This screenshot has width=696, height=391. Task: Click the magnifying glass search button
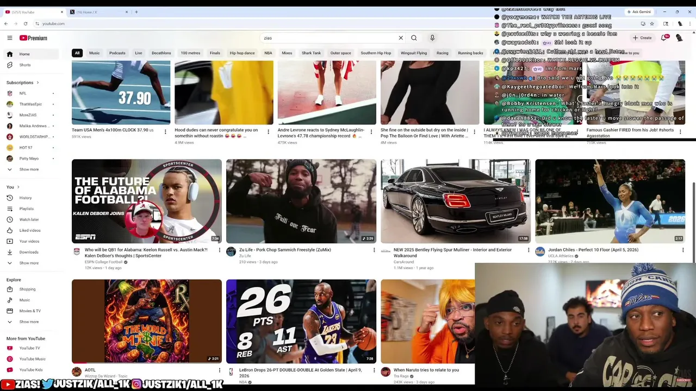414,38
